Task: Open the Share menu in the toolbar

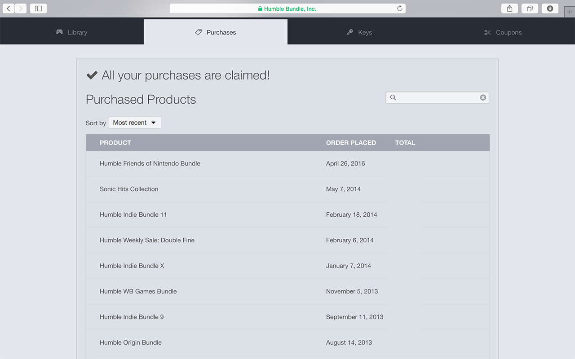Action: point(509,9)
